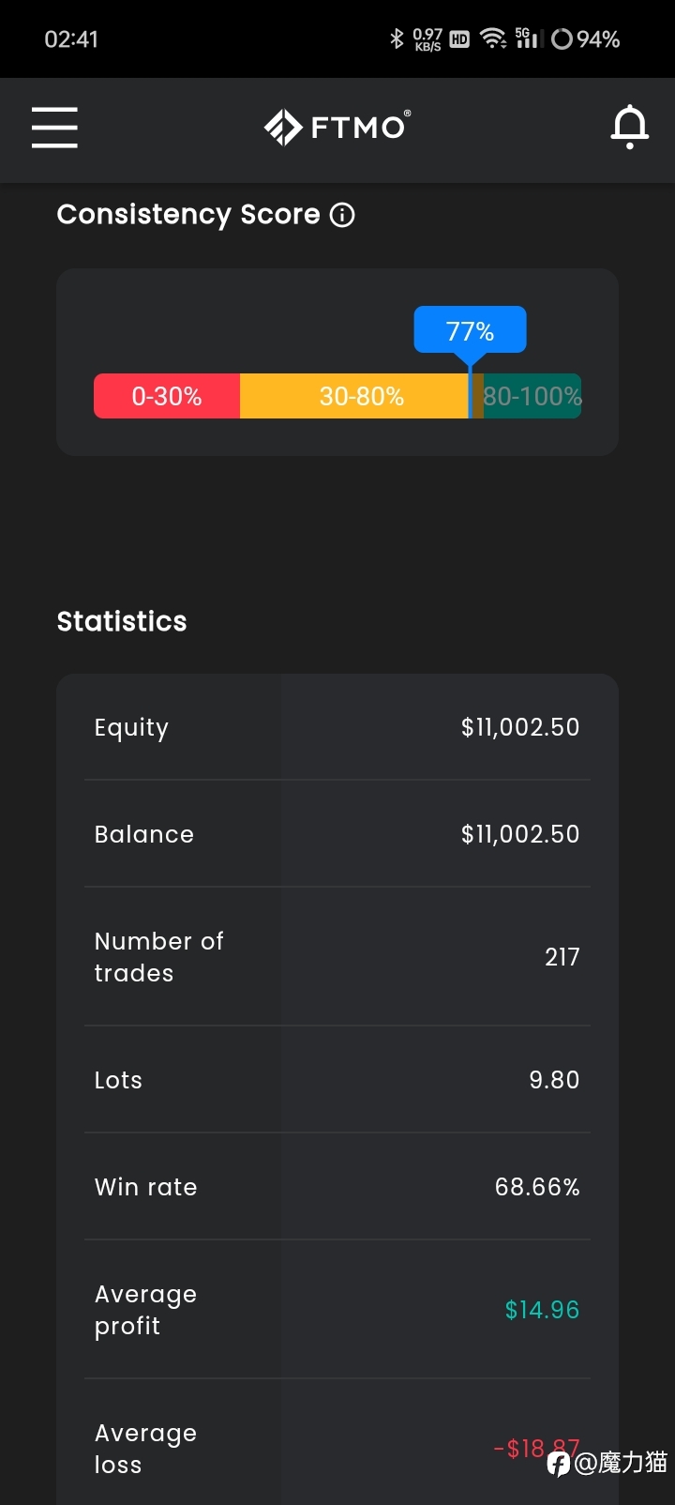Select the red 0-30% segment
This screenshot has width=675, height=1505.
point(167,396)
